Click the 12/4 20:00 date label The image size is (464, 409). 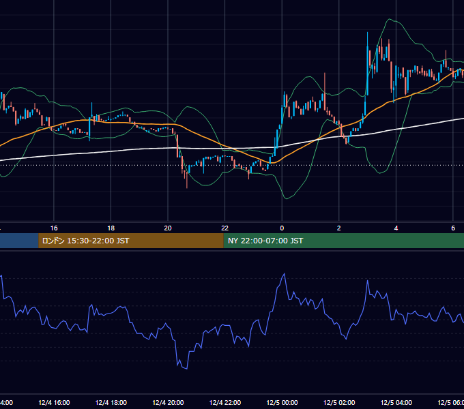[x=168, y=402]
